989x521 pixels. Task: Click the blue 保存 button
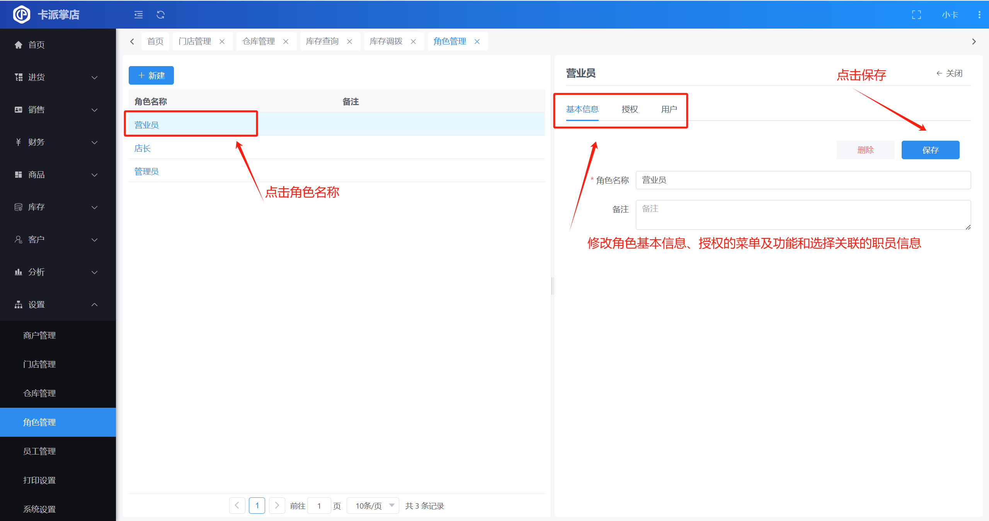pos(930,150)
